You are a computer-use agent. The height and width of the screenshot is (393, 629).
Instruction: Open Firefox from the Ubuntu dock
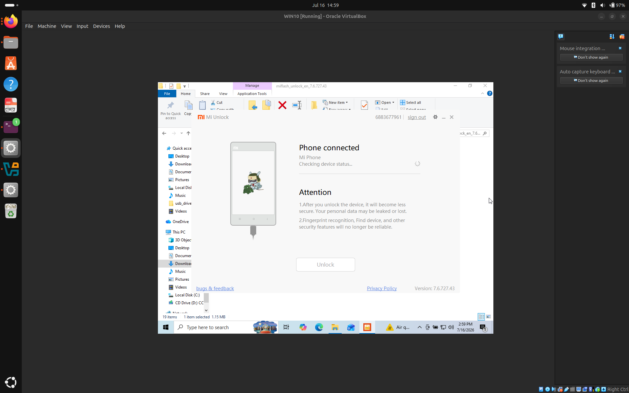point(11,22)
